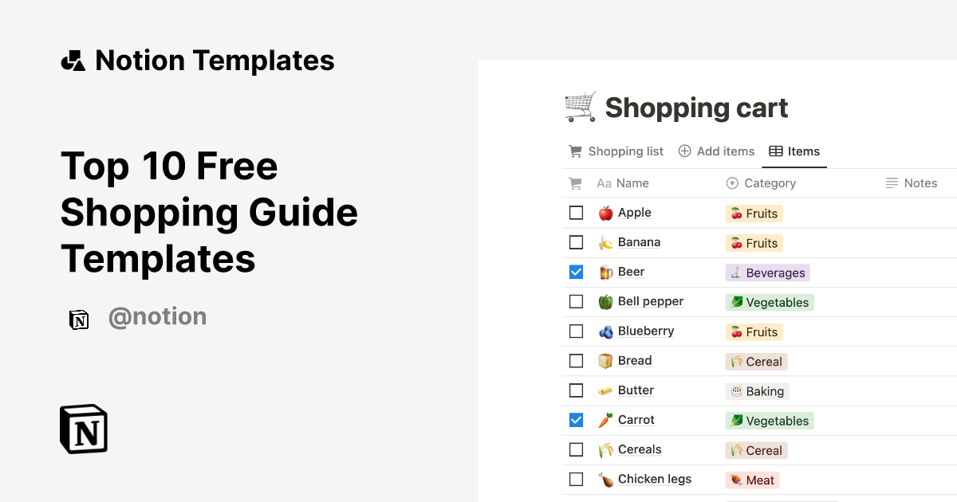Image resolution: width=957 pixels, height=502 pixels.
Task: Open the Blueberry item page
Action: point(646,331)
